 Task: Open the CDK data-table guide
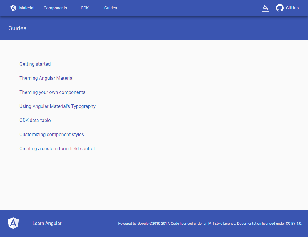coord(35,120)
